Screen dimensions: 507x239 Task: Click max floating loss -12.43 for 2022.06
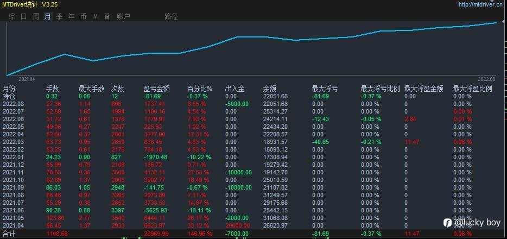pos(320,119)
